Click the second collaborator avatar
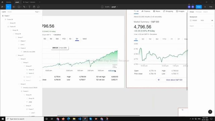 coord(192,7)
